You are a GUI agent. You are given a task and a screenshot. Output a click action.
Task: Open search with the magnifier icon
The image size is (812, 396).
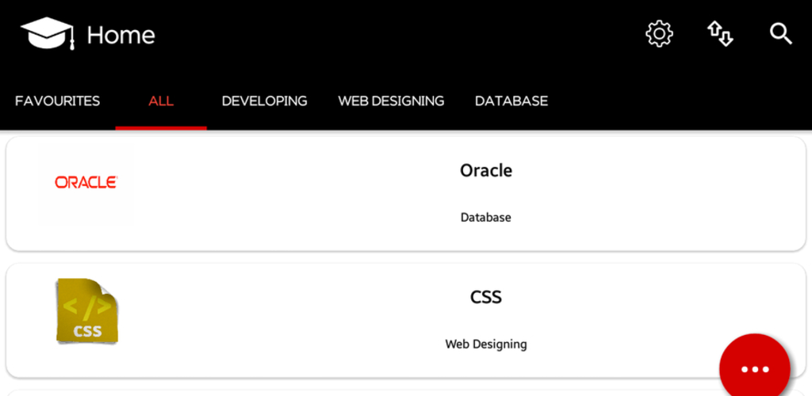(780, 35)
